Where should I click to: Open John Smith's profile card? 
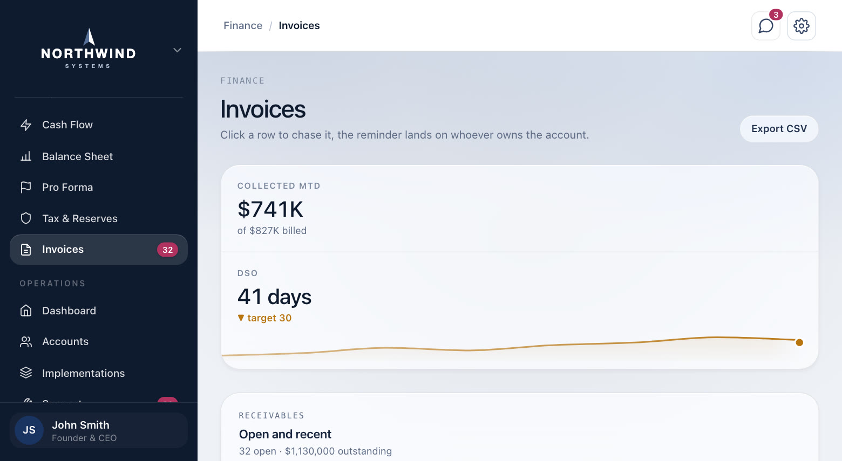pyautogui.click(x=99, y=430)
